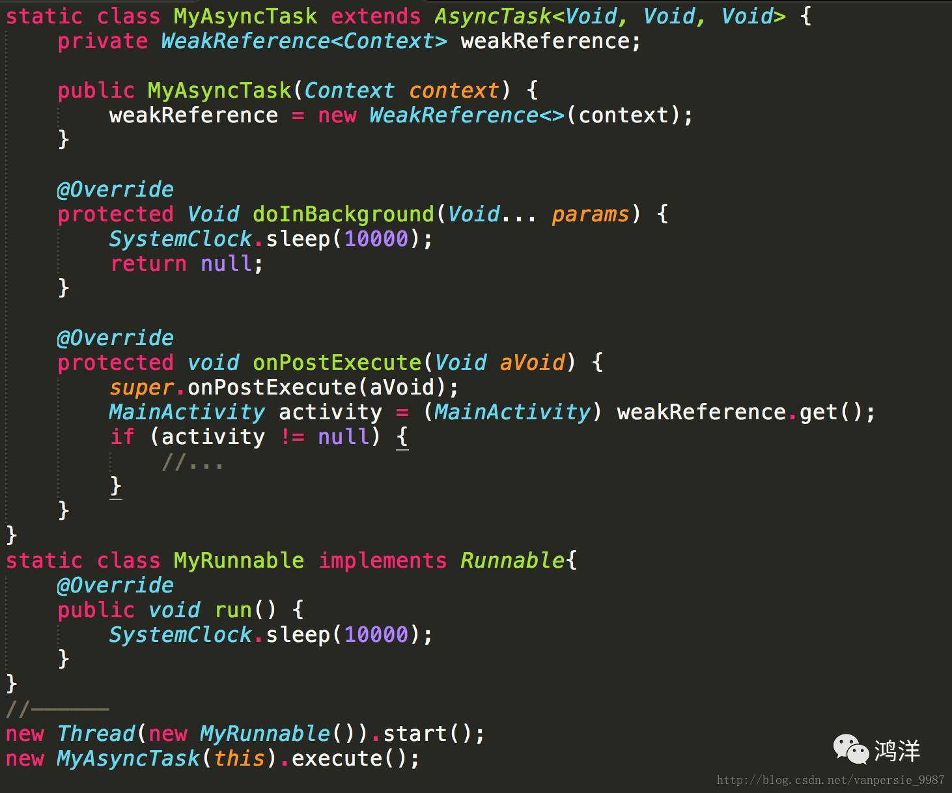Viewport: 952px width, 793px height.
Task: Click '(MainActivity)' cast expression
Action: [512, 412]
